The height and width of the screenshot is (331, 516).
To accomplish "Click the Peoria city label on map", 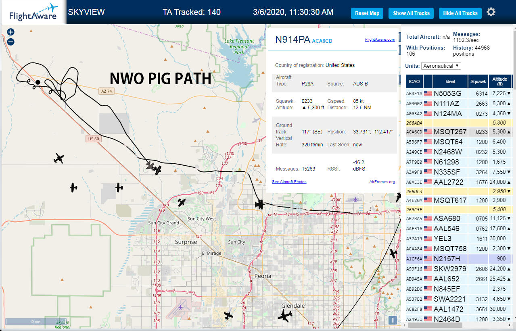I will pos(263,276).
